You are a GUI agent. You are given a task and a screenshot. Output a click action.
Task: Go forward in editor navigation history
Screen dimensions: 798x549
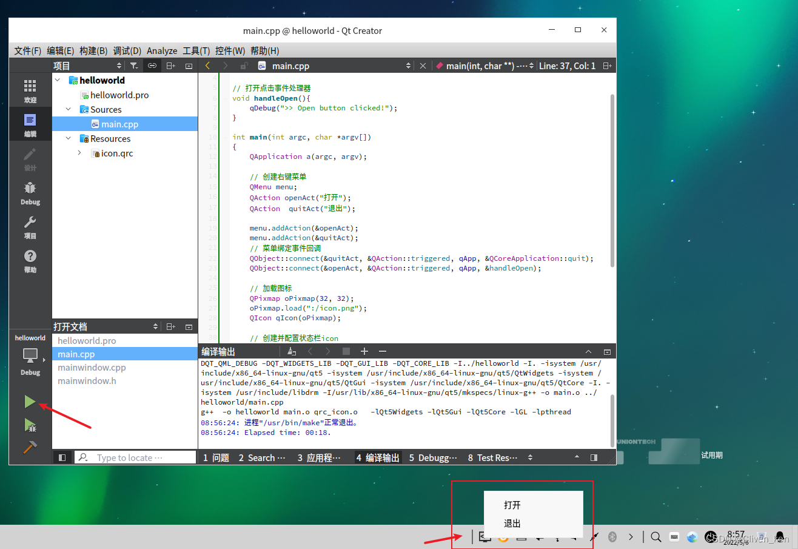(226, 66)
